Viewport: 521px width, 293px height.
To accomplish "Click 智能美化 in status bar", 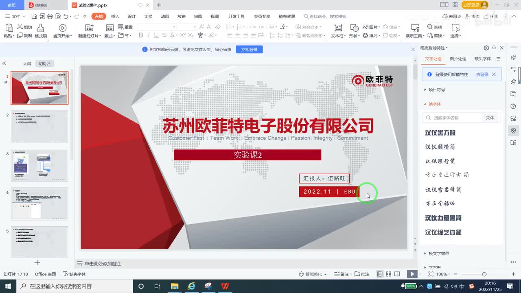I will pyautogui.click(x=313, y=274).
